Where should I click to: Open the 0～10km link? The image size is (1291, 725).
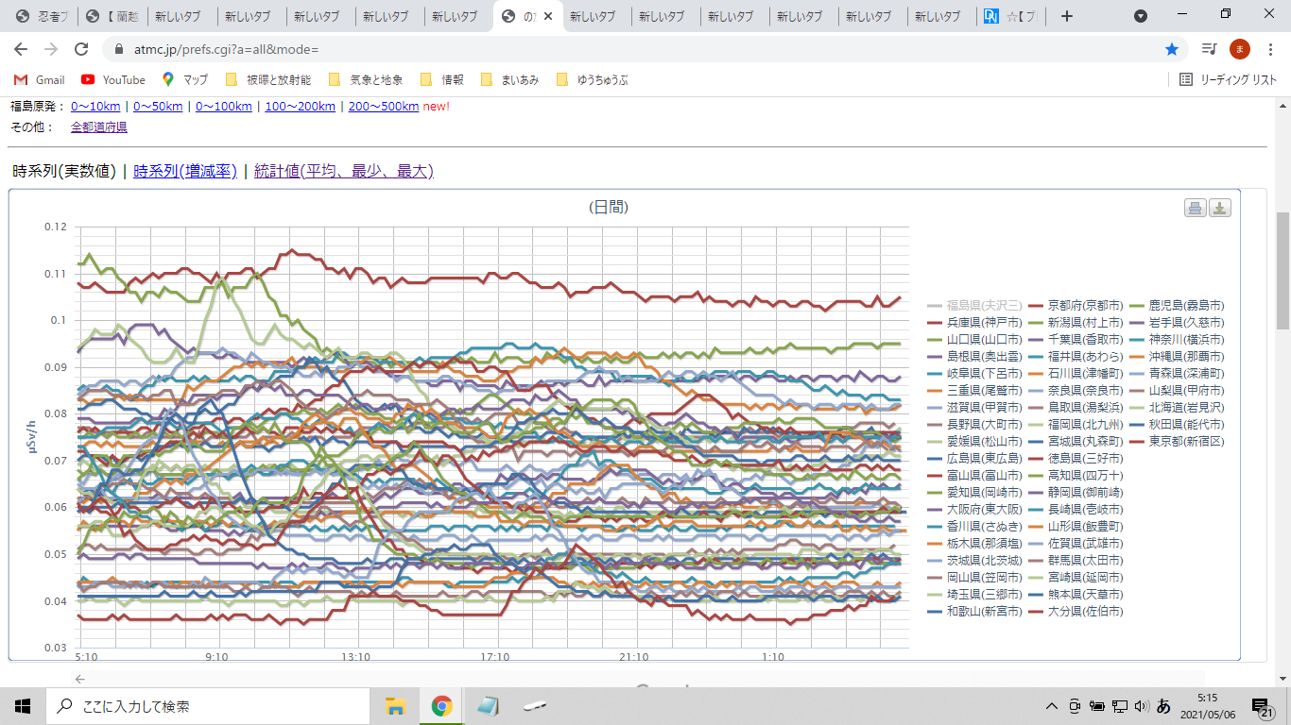pyautogui.click(x=95, y=106)
